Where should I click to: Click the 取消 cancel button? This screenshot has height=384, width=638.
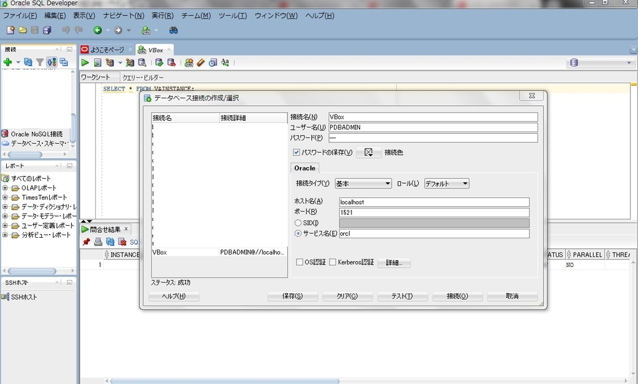coord(512,296)
